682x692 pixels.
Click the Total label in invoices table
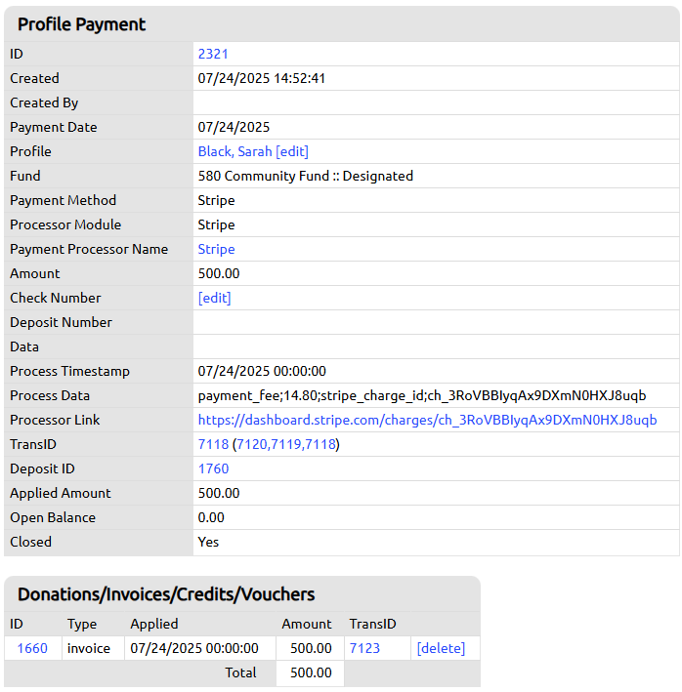click(240, 672)
